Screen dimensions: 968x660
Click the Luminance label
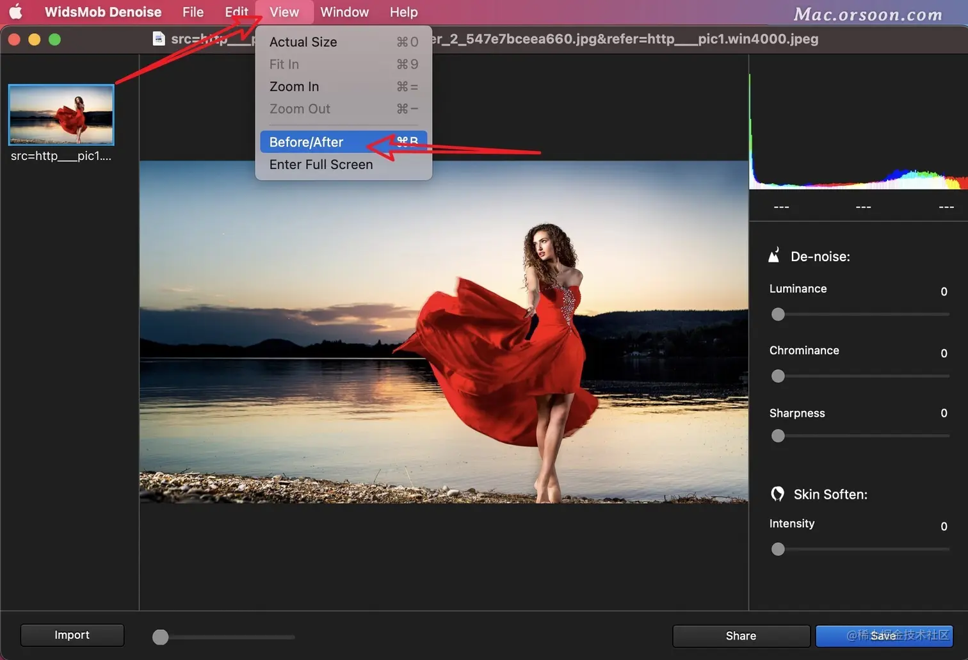798,289
